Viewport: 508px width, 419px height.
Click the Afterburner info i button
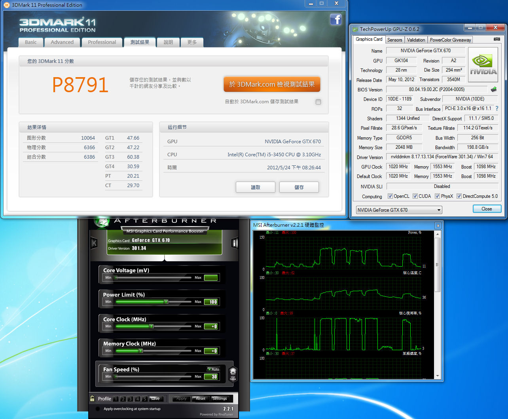(235, 243)
